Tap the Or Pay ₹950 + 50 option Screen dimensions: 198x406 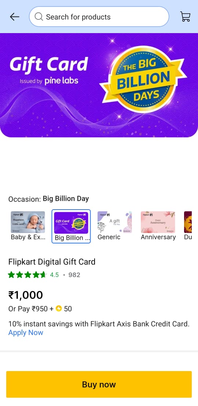[x=40, y=309]
